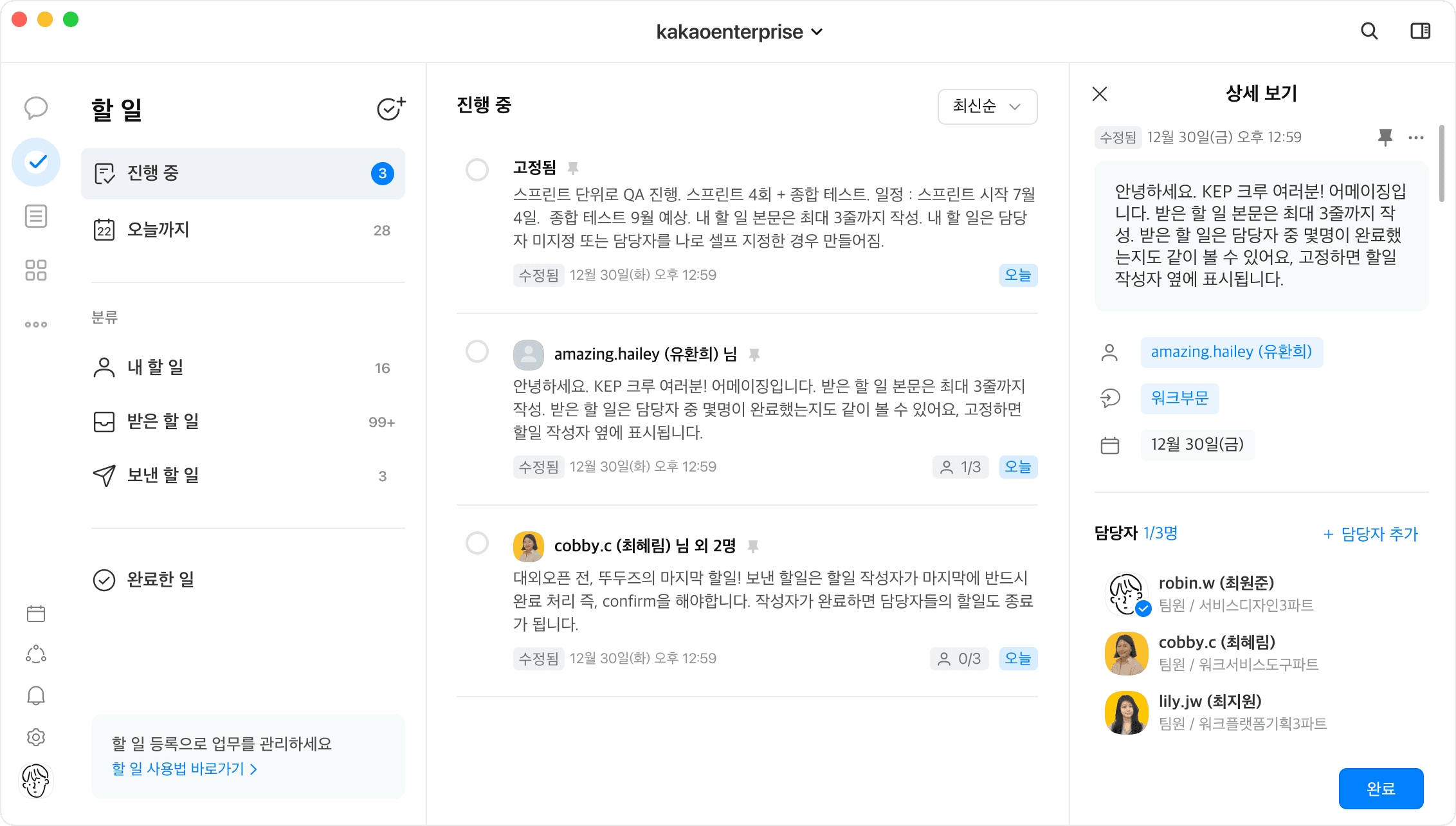Toggle the side panel layout icon
This screenshot has width=1456, height=826.
pyautogui.click(x=1421, y=31)
